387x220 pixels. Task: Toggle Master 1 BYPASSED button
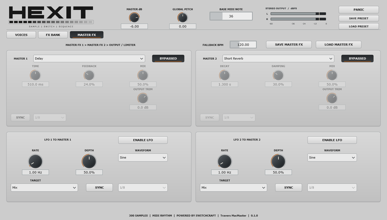pyautogui.click(x=168, y=58)
